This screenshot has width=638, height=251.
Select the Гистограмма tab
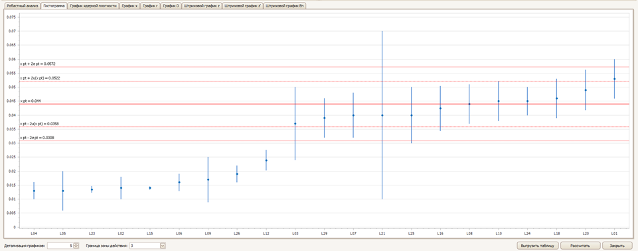click(x=54, y=6)
